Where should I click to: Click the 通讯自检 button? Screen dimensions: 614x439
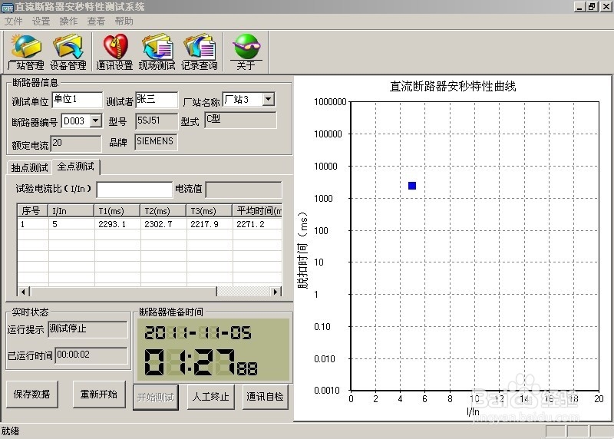265,397
